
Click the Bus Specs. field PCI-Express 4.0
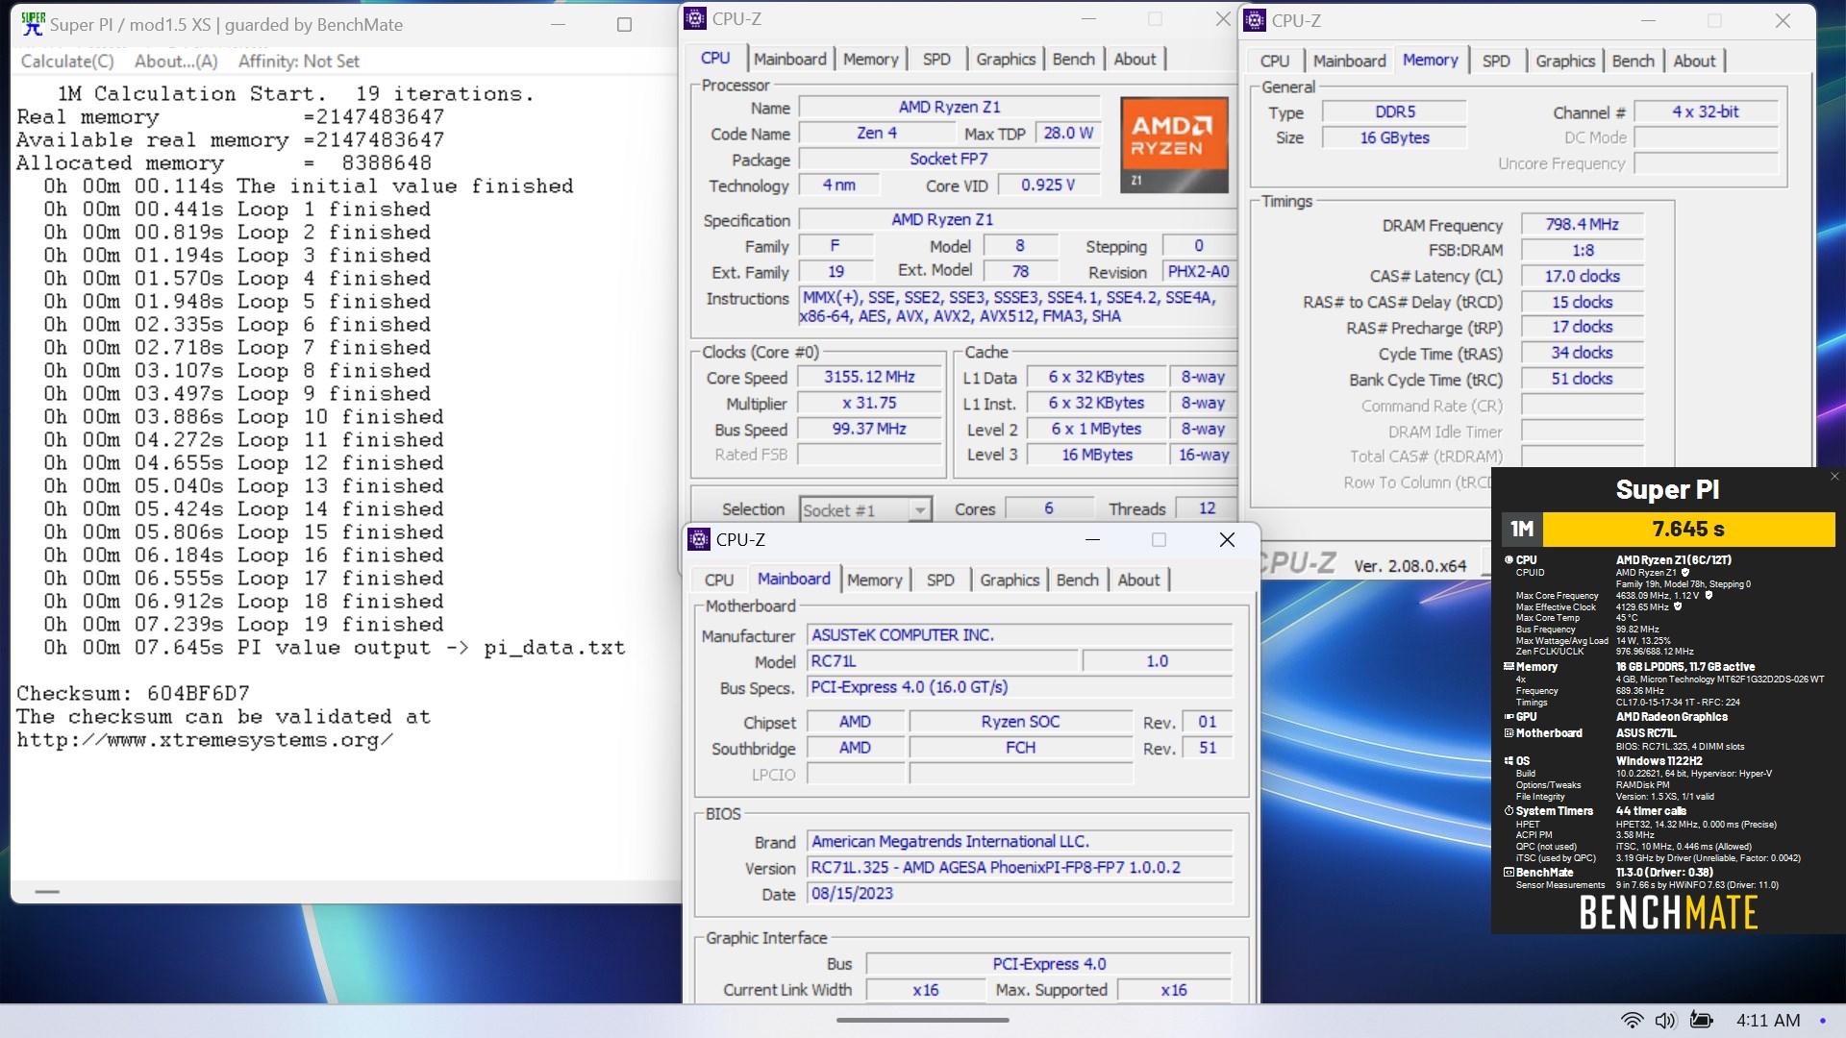(x=1019, y=687)
